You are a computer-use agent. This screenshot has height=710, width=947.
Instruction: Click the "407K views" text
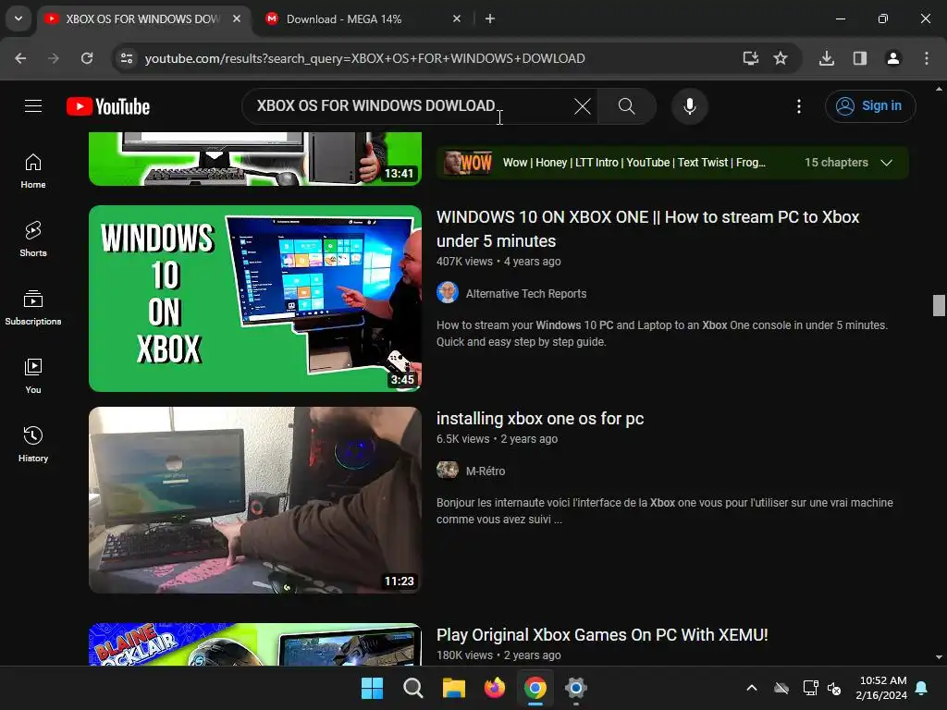pos(464,262)
